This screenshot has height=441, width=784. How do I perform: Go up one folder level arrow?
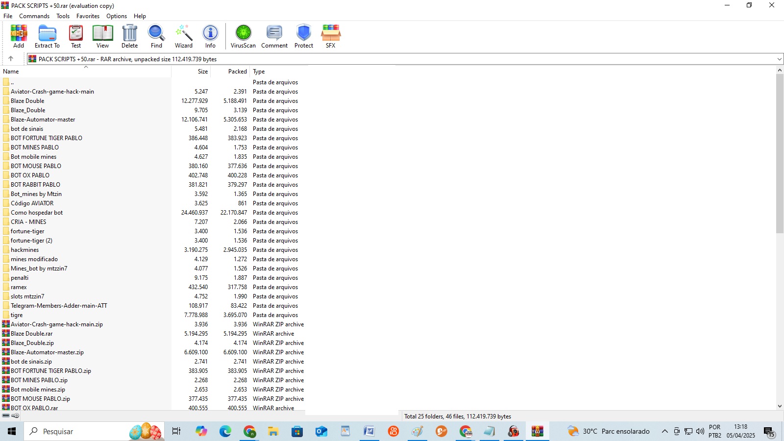11,59
